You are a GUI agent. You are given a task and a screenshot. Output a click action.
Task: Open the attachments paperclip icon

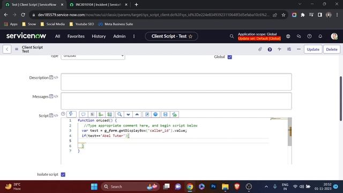(260, 49)
